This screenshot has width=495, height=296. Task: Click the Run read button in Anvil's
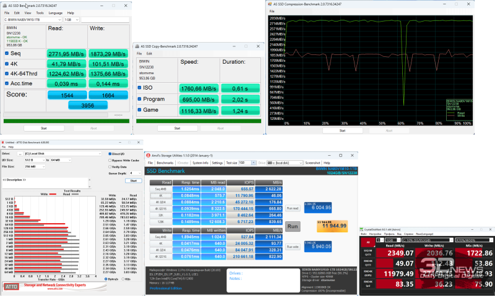(x=293, y=208)
